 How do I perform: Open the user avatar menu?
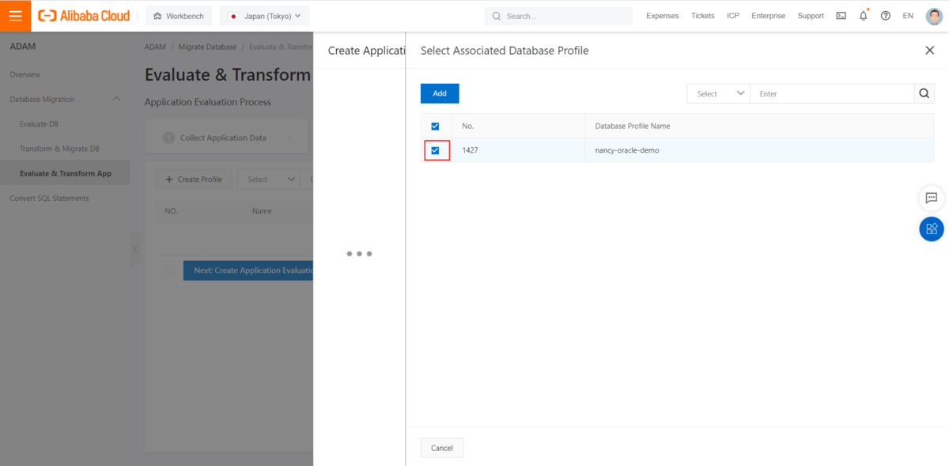click(x=934, y=16)
